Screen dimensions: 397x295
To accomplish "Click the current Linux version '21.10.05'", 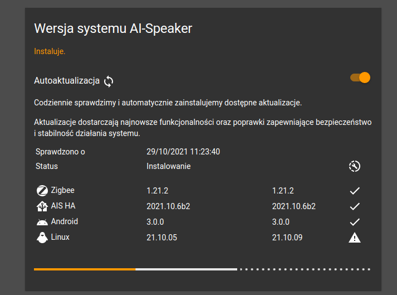I will pyautogui.click(x=161, y=238).
